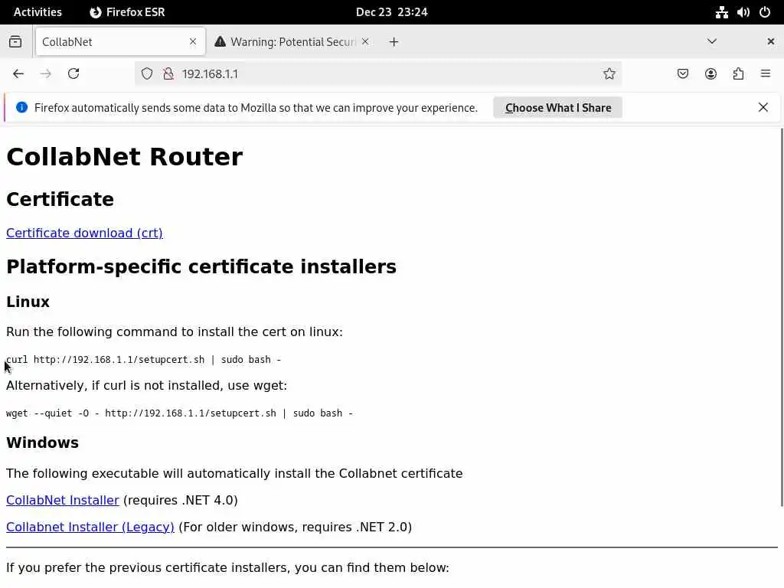
Task: Click the Windows subheading
Action: click(x=43, y=443)
